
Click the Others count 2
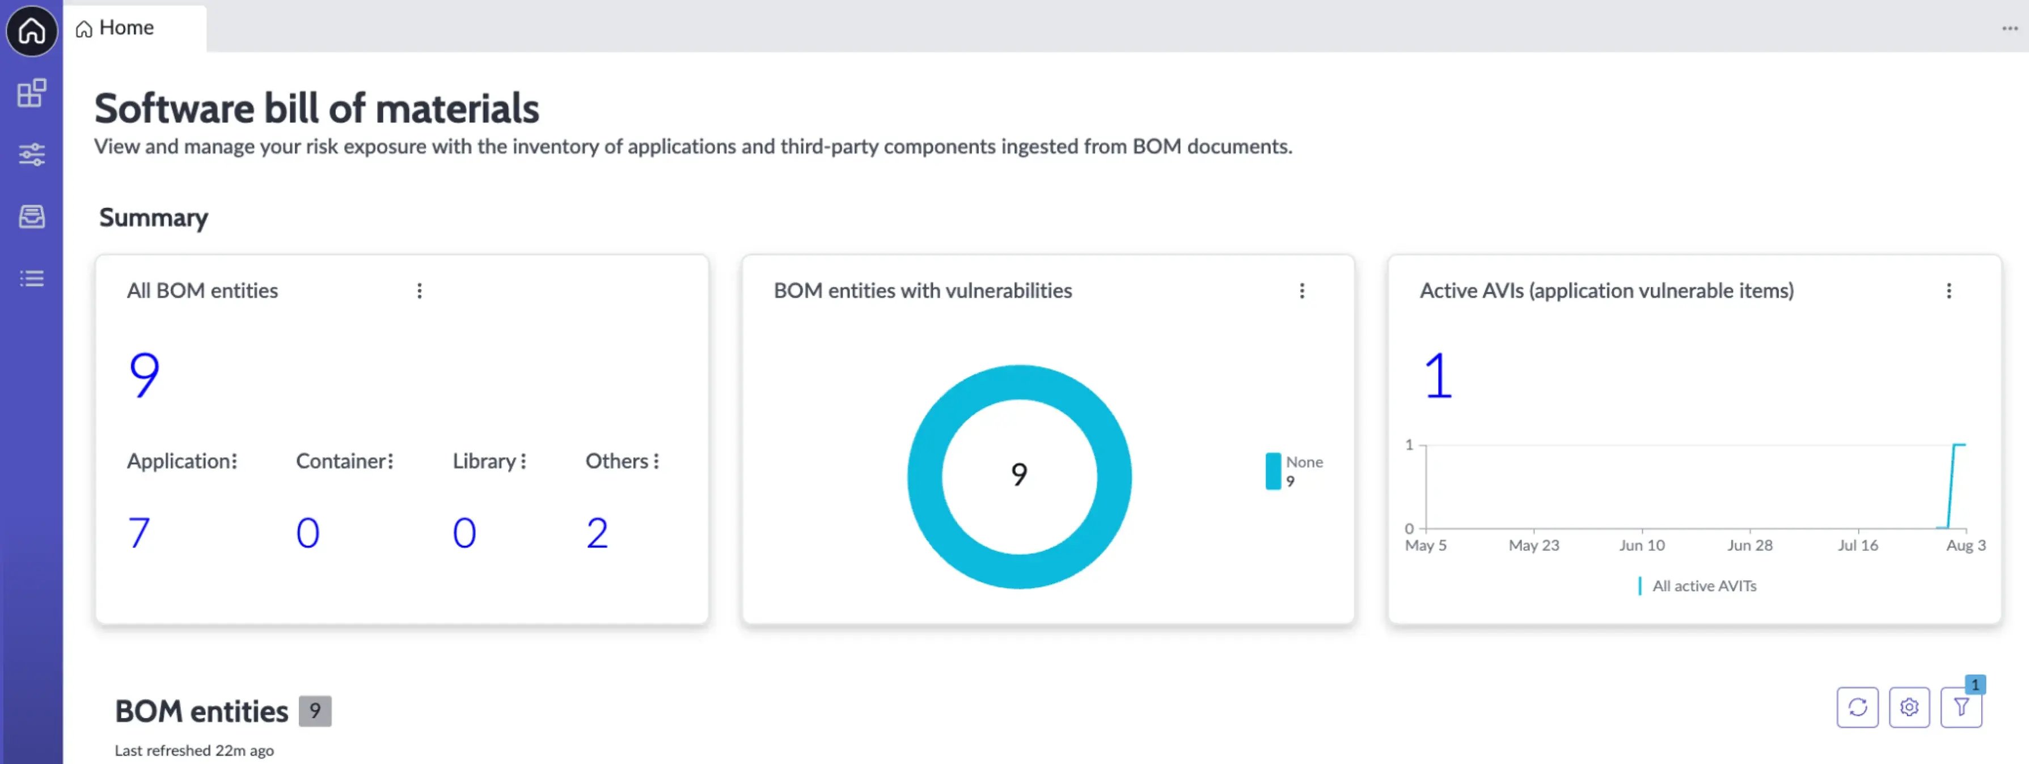pos(597,533)
